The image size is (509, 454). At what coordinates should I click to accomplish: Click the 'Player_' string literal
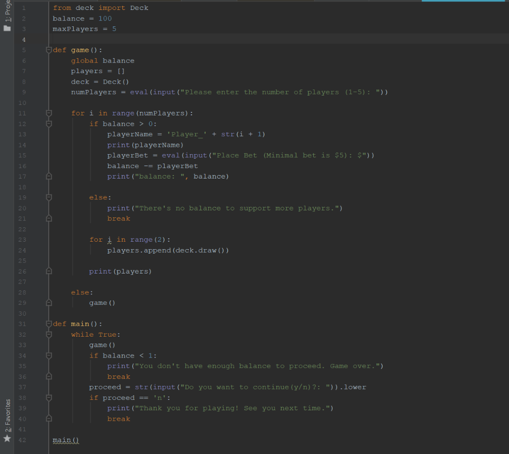coord(187,134)
